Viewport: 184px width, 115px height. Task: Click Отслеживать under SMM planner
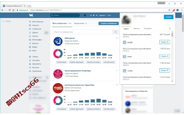[62, 62]
